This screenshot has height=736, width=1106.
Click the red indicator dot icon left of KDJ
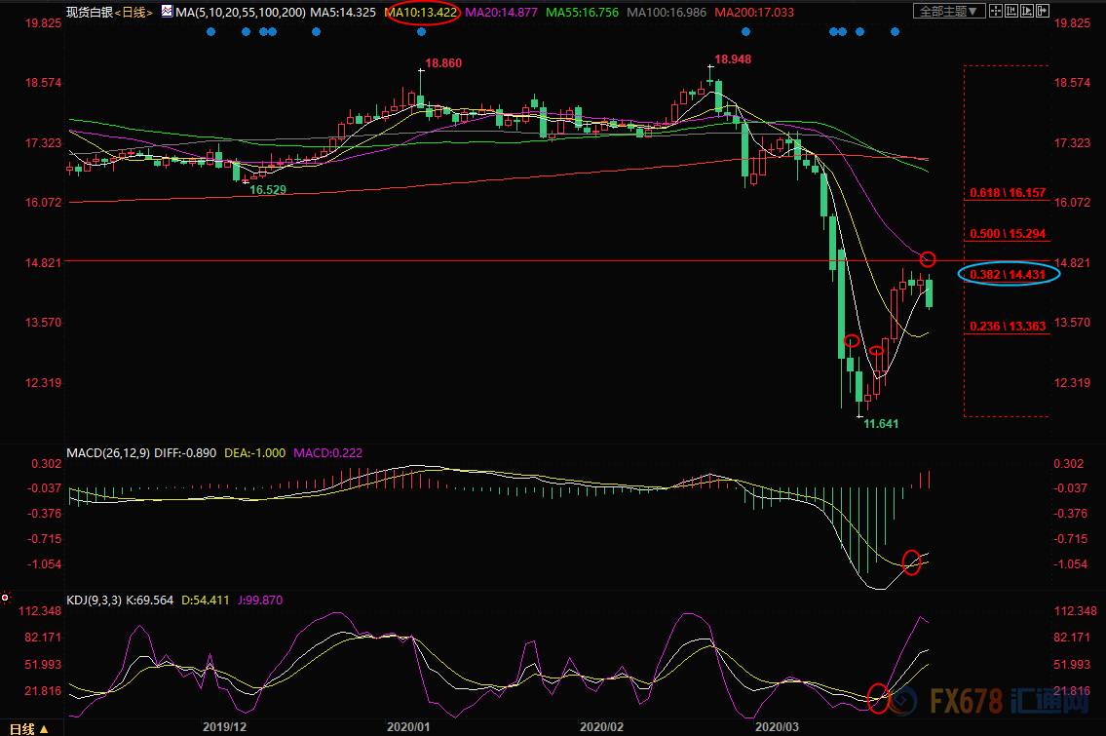pos(6,597)
